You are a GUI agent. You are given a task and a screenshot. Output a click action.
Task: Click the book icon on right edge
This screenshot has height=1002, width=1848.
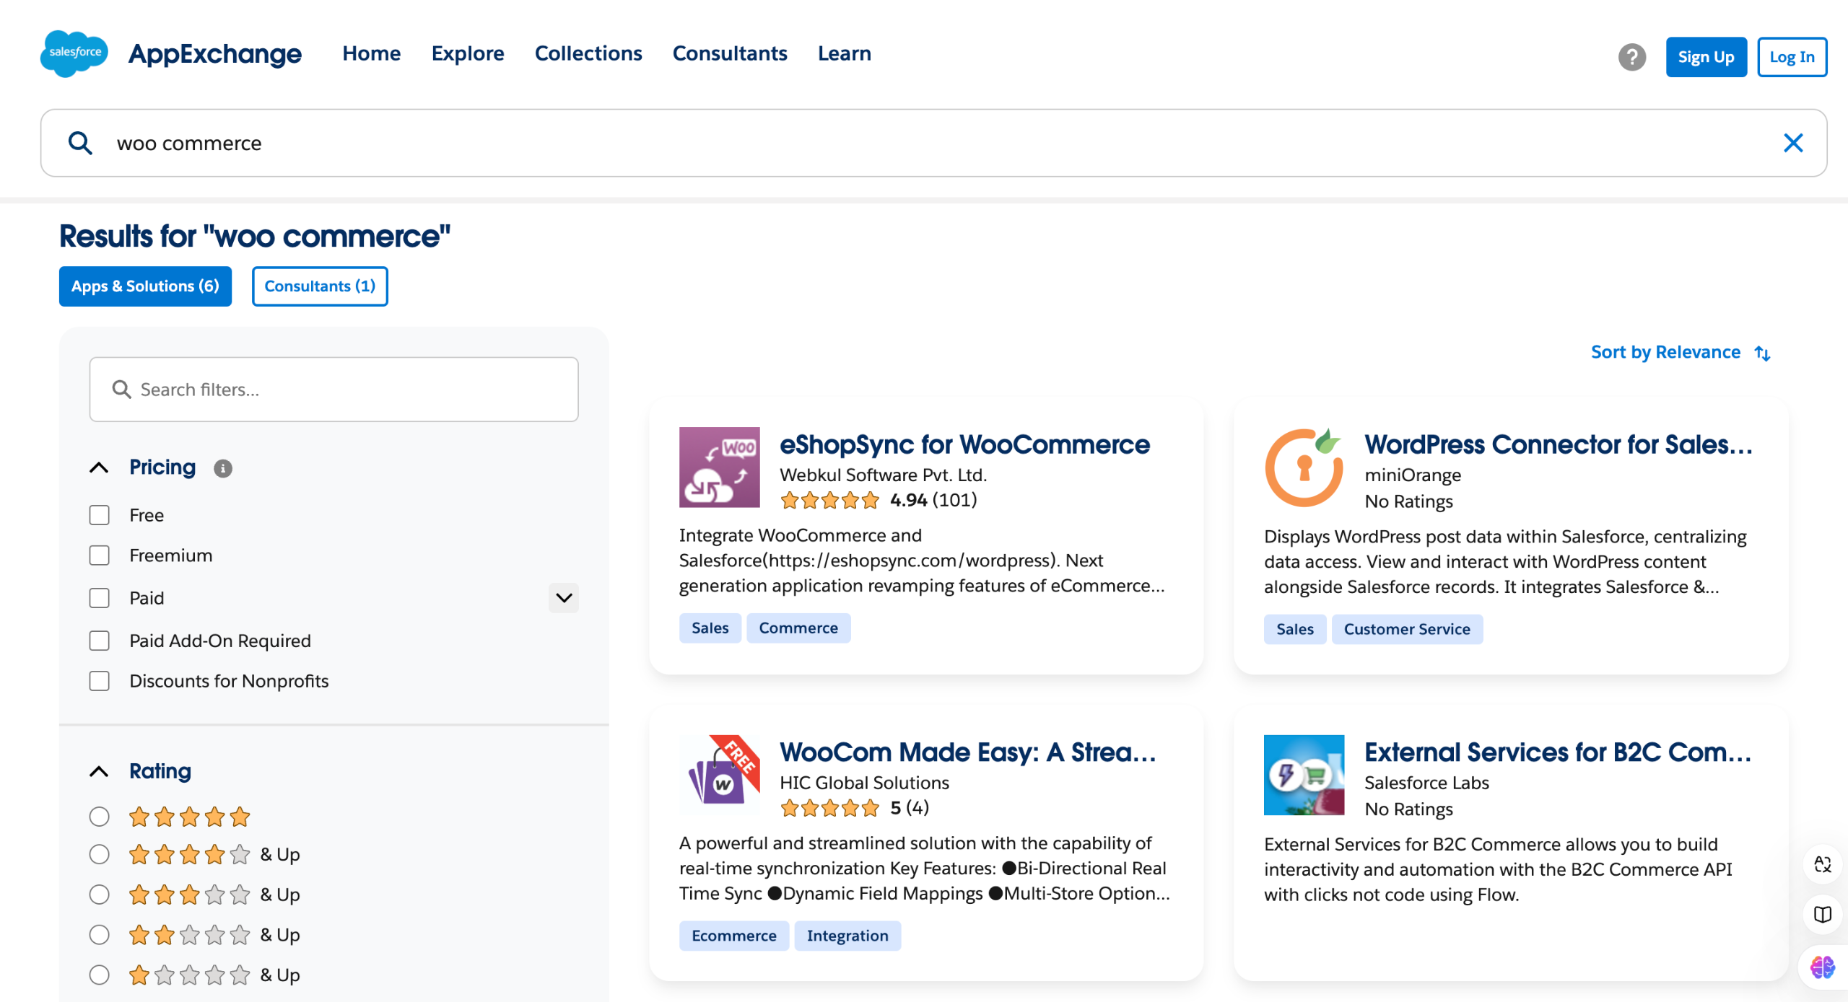tap(1821, 915)
